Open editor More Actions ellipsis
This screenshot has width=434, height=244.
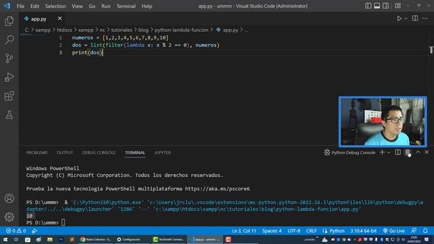point(425,18)
